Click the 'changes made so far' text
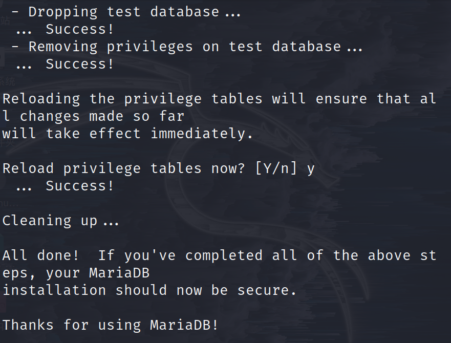The image size is (451, 343). click(102, 116)
